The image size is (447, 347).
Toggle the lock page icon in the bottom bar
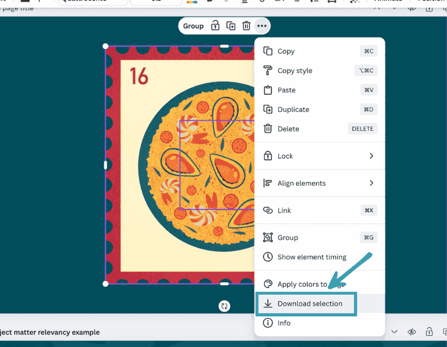point(429,332)
